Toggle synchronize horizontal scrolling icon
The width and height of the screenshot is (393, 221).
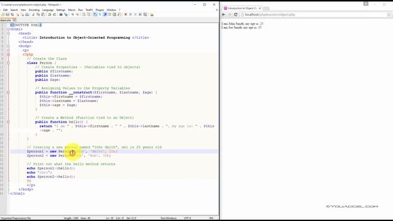coord(88,15)
